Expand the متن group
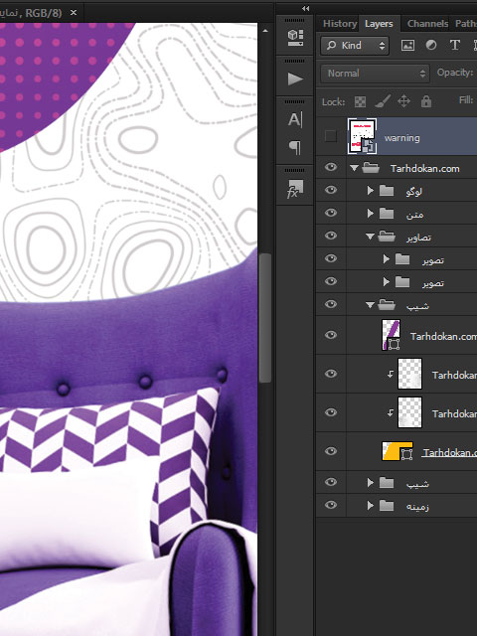Screen dimensions: 477x636 (x=370, y=213)
